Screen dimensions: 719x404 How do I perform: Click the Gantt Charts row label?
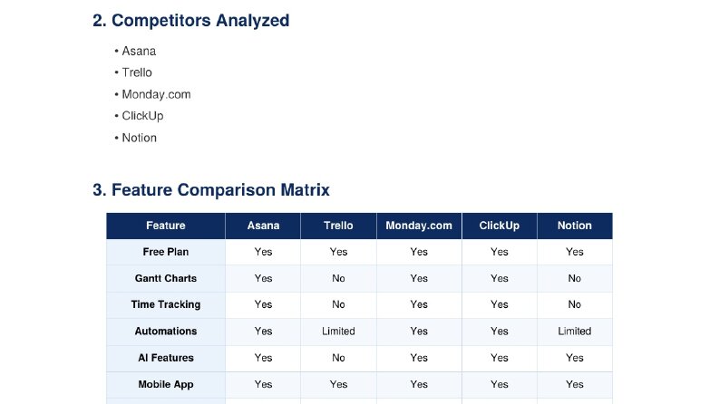(166, 278)
